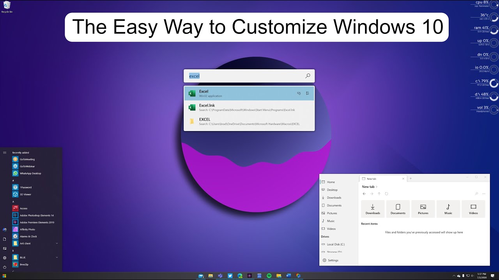Click the excel search input field
Screen dimensions: 499x280
[x=246, y=76]
